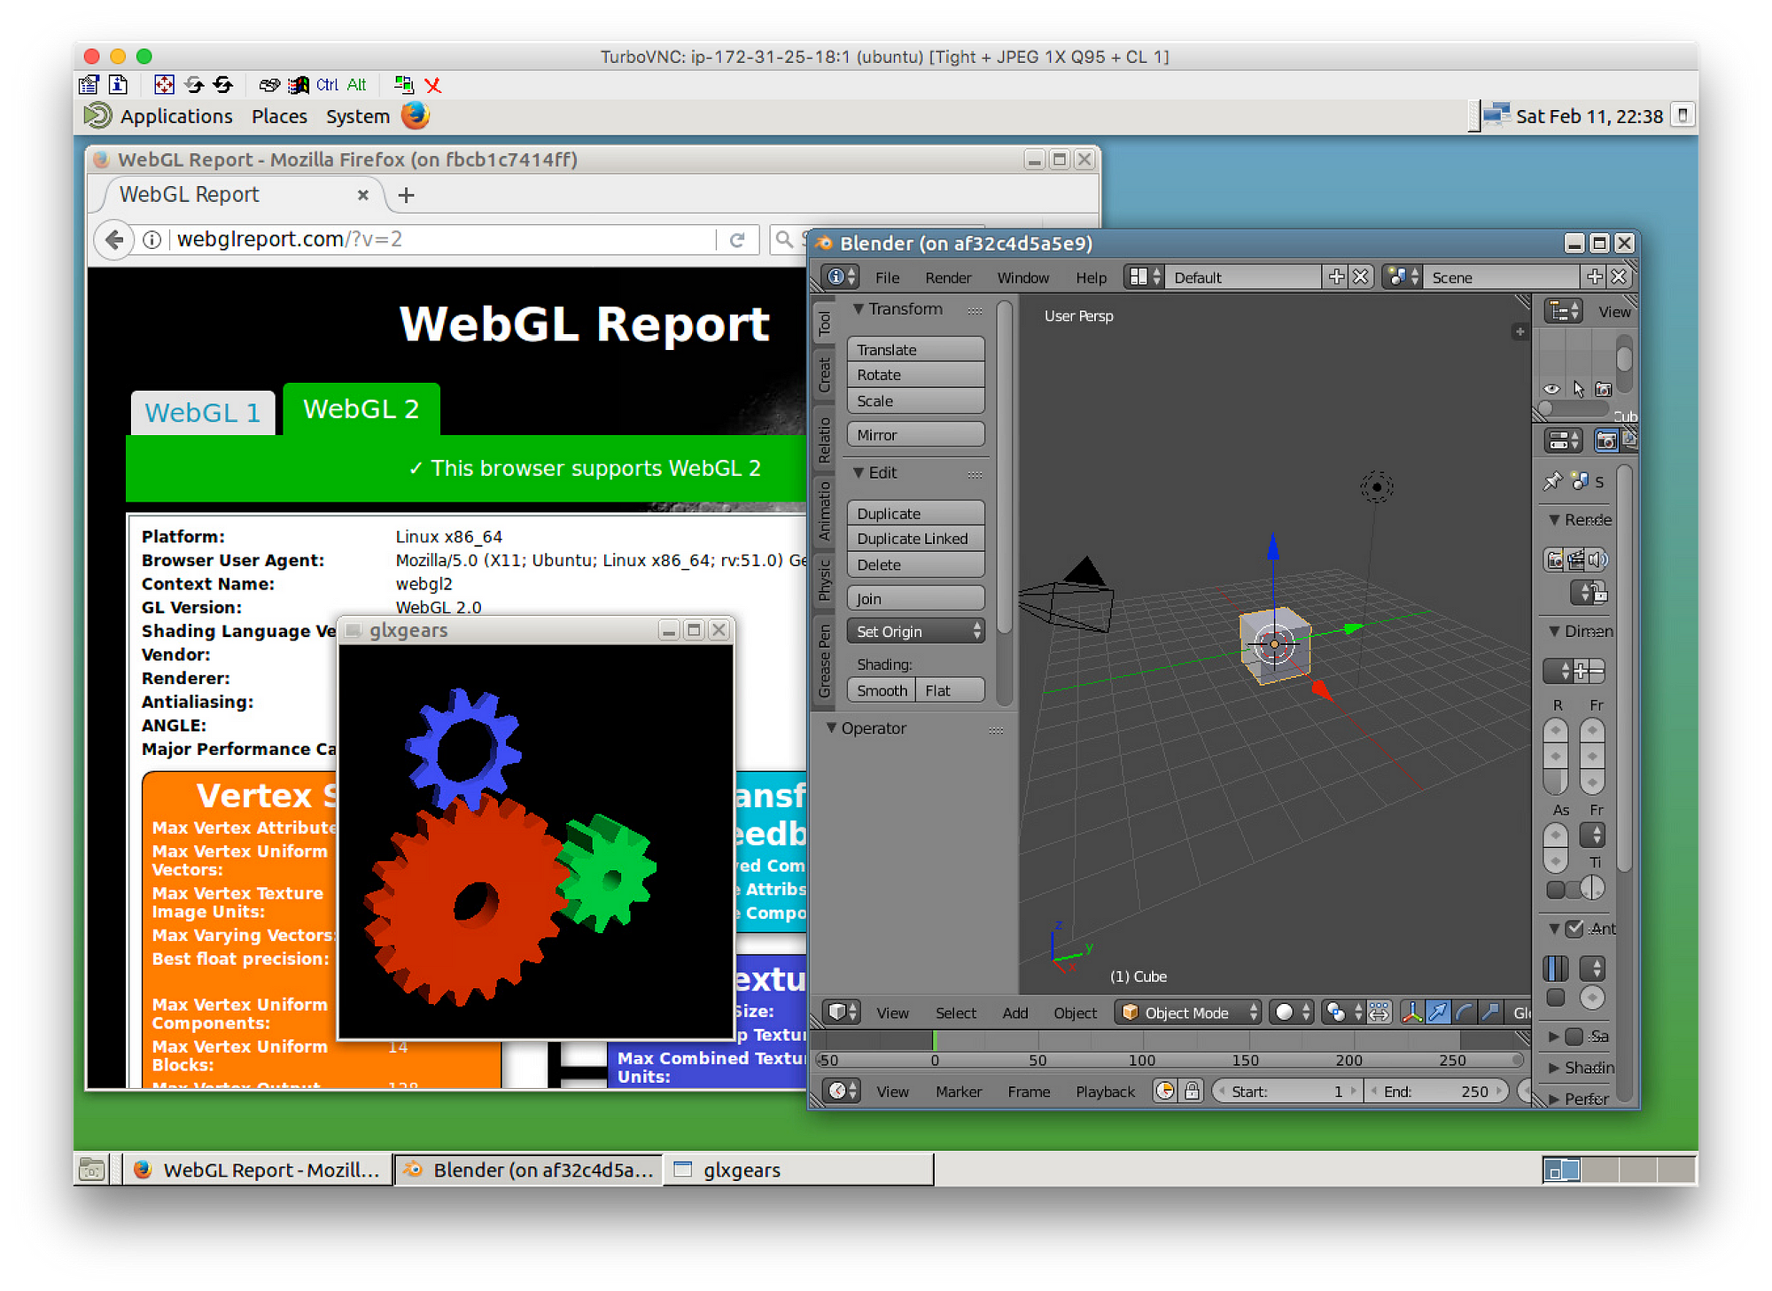This screenshot has height=1291, width=1772.
Task: Toggle TurboVNC full-screen mode icon
Action: coord(164,85)
